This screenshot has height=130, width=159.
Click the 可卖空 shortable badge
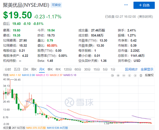pos(56,5)
